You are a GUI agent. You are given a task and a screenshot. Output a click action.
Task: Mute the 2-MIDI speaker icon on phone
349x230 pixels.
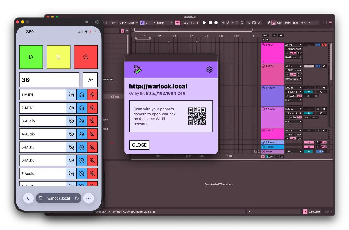point(71,108)
